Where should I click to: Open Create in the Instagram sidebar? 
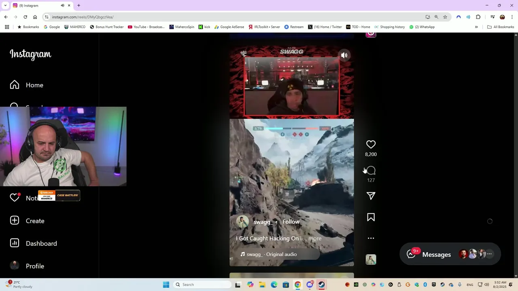coord(27,221)
